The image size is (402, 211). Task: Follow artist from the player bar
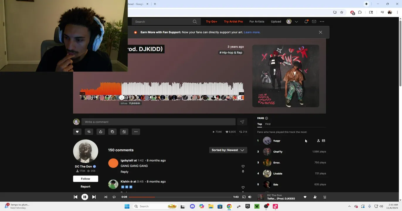pyautogui.click(x=315, y=197)
